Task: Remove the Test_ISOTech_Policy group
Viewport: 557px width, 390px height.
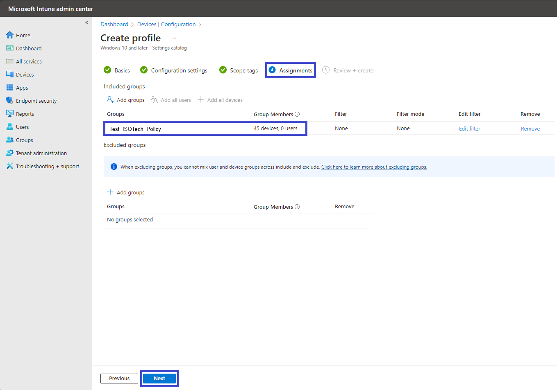Action: (530, 128)
